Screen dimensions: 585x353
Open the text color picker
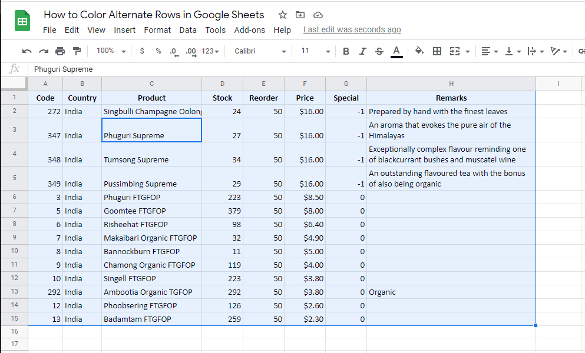(x=396, y=51)
